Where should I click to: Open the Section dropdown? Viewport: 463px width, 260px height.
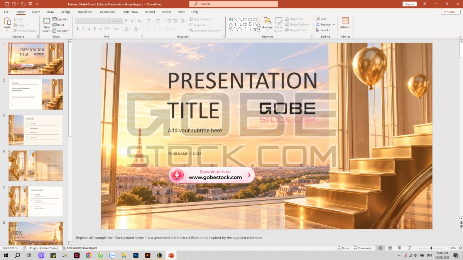point(61,31)
